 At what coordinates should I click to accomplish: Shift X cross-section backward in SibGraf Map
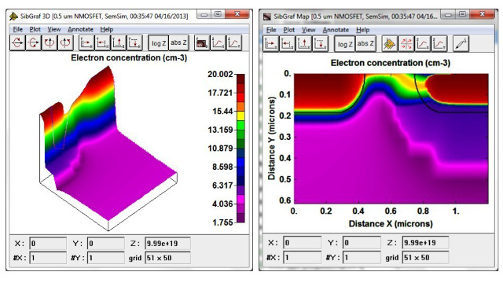[x=287, y=44]
